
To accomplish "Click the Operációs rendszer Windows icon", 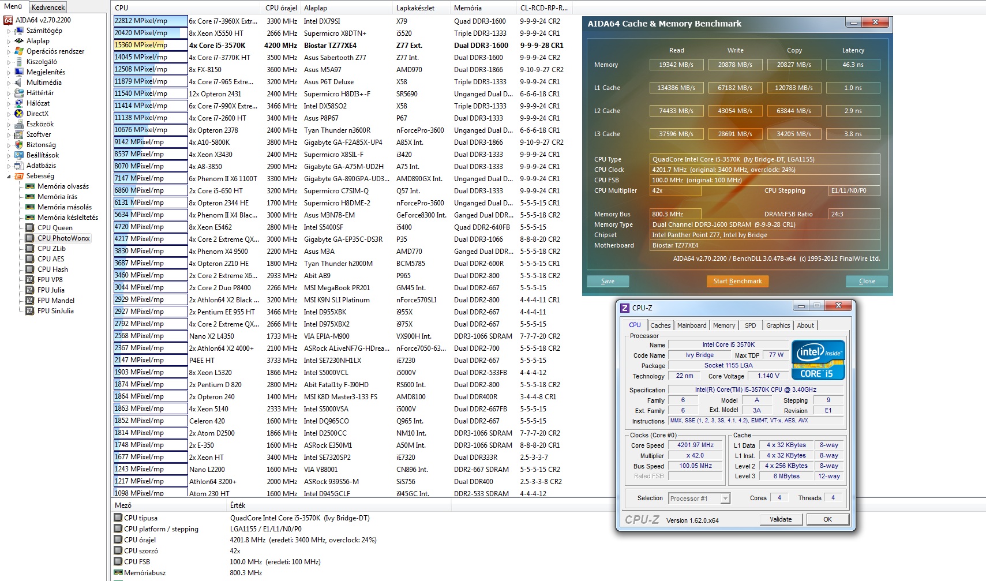I will [x=19, y=51].
